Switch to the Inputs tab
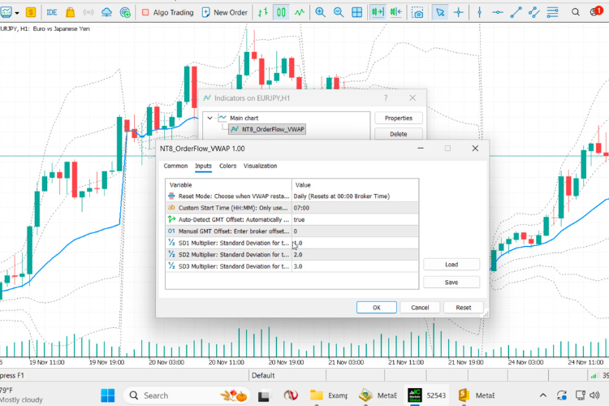The height and width of the screenshot is (406, 609). click(x=203, y=166)
